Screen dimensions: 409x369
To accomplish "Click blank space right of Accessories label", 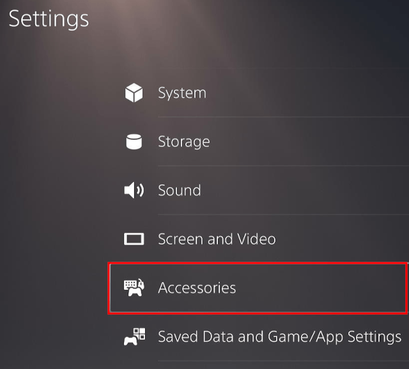I will [x=320, y=288].
